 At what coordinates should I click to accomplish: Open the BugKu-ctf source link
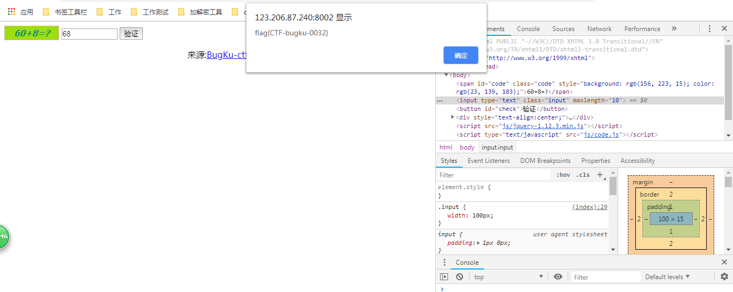coord(226,55)
